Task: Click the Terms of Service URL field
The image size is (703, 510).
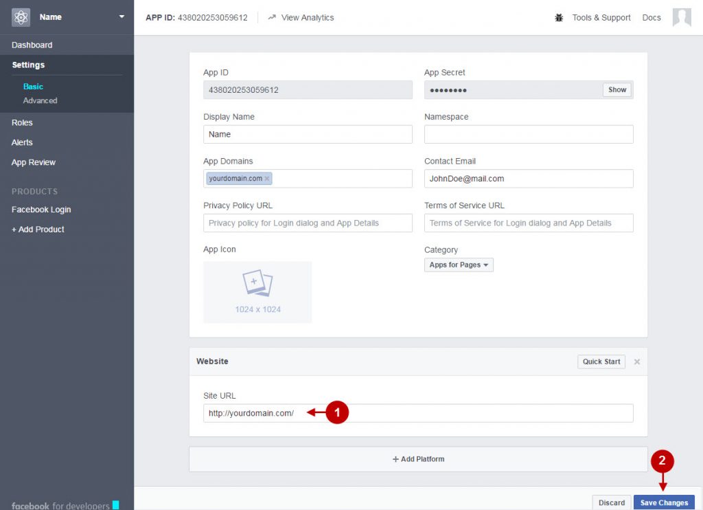Action: coord(529,223)
